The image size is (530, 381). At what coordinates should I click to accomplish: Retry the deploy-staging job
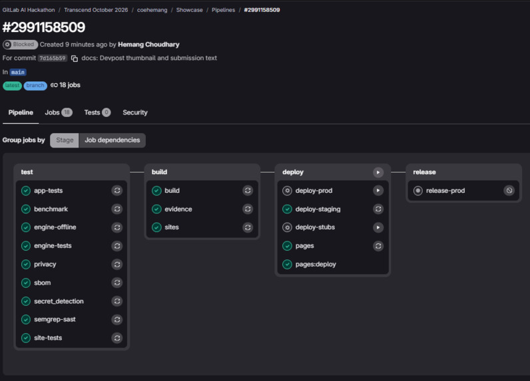[378, 209]
